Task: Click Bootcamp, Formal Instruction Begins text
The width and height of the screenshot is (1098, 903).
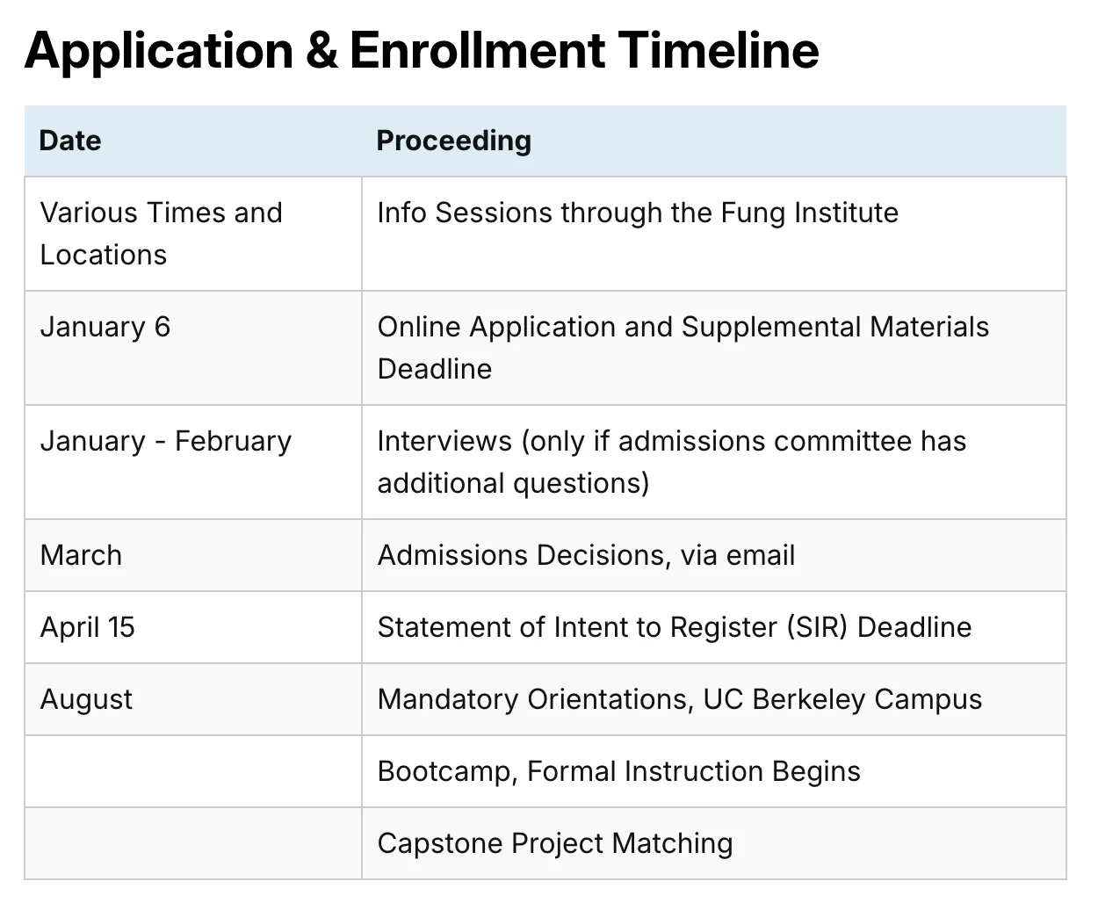Action: pos(618,771)
